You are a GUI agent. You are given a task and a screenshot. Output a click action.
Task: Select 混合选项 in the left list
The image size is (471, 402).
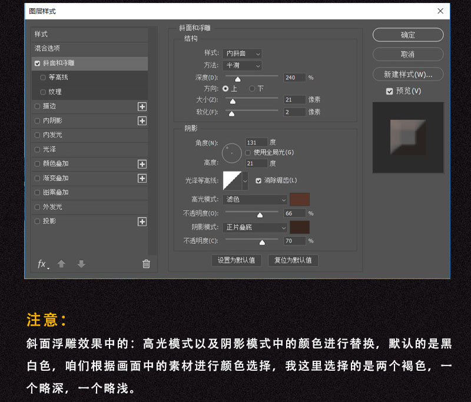tap(89, 48)
